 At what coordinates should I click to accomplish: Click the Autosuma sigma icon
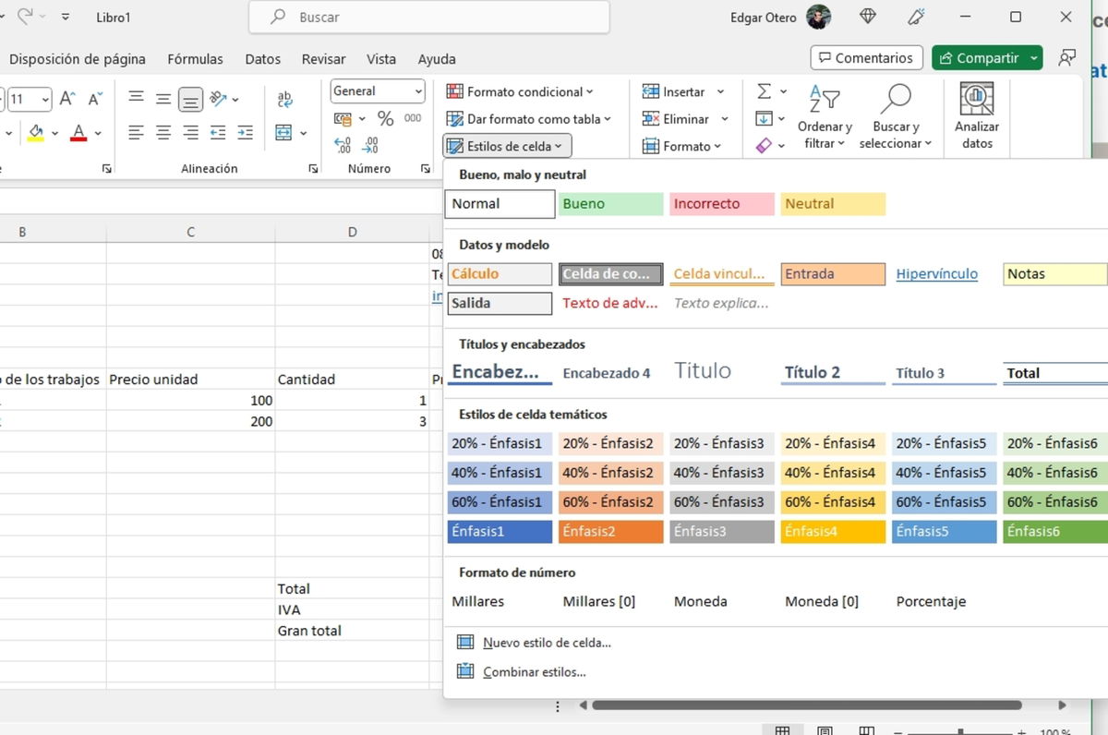[x=763, y=91]
